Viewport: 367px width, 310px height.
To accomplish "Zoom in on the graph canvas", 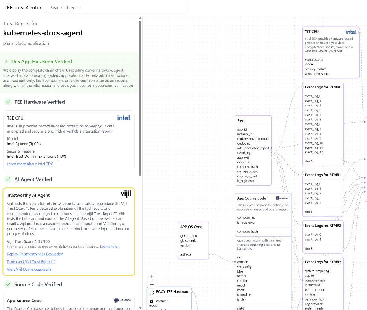I will click(x=152, y=276).
